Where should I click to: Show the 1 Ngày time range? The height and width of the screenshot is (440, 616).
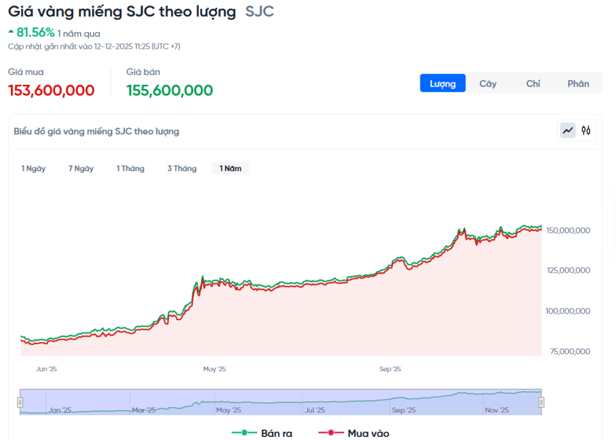pos(34,169)
